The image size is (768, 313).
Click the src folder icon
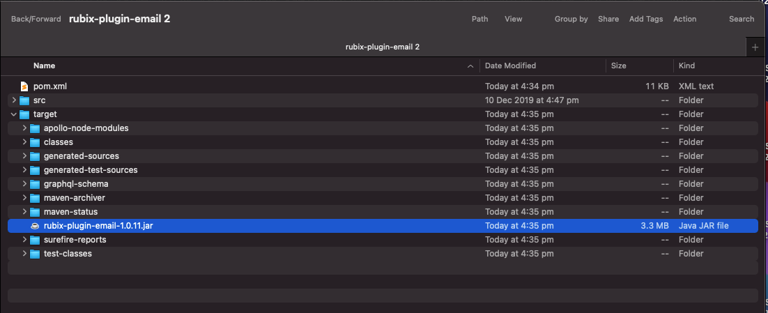point(24,100)
